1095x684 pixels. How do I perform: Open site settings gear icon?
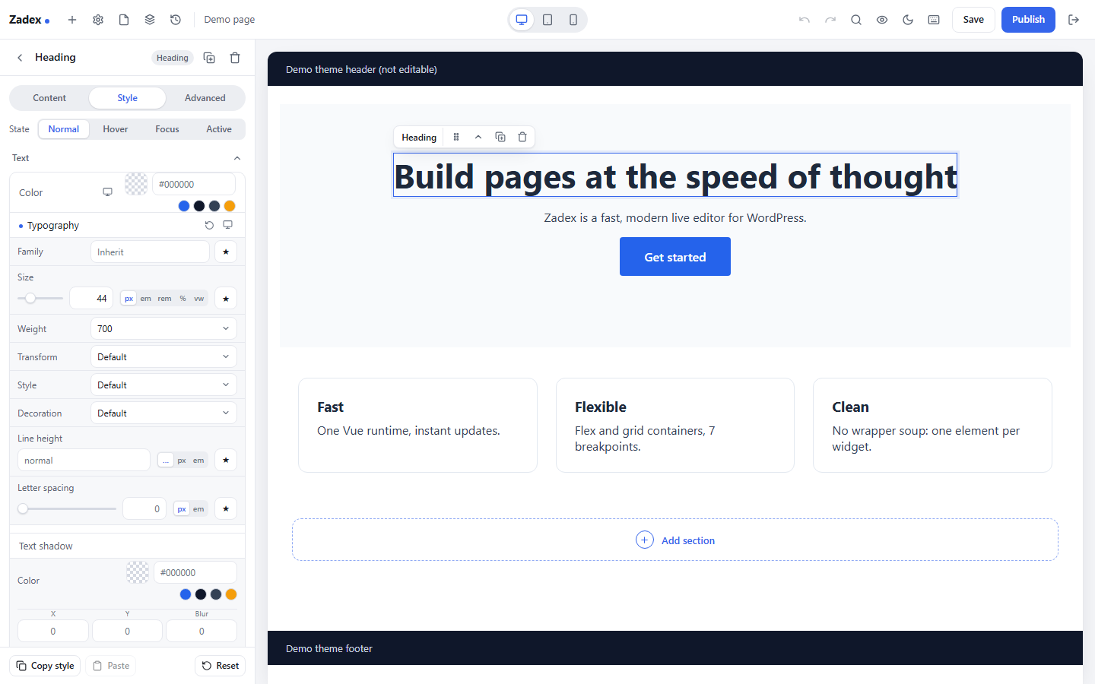(x=98, y=20)
